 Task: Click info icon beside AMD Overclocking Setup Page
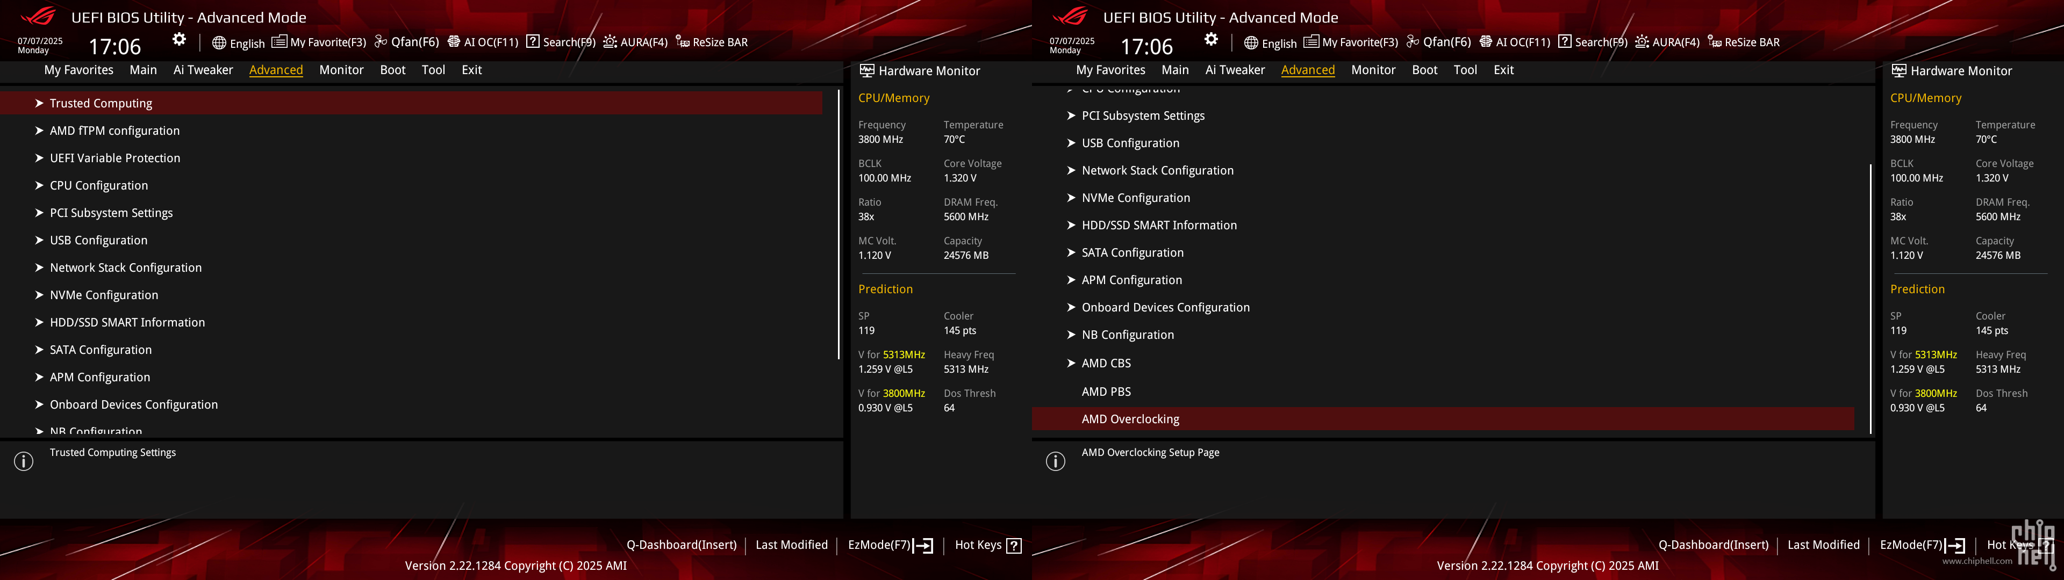1056,461
